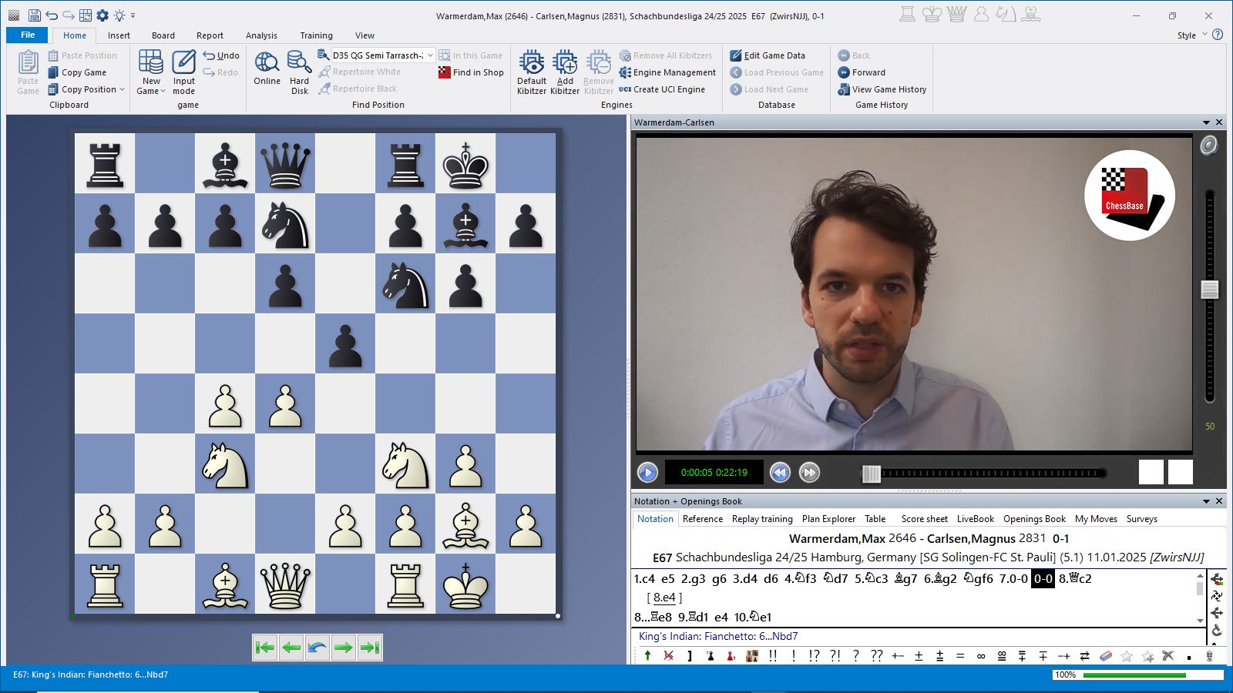Viewport: 1233px width, 693px height.
Task: Open the Analysis ribbon tab
Action: pos(261,35)
